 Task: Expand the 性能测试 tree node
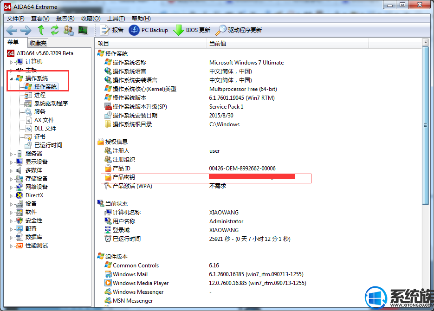tap(11, 246)
